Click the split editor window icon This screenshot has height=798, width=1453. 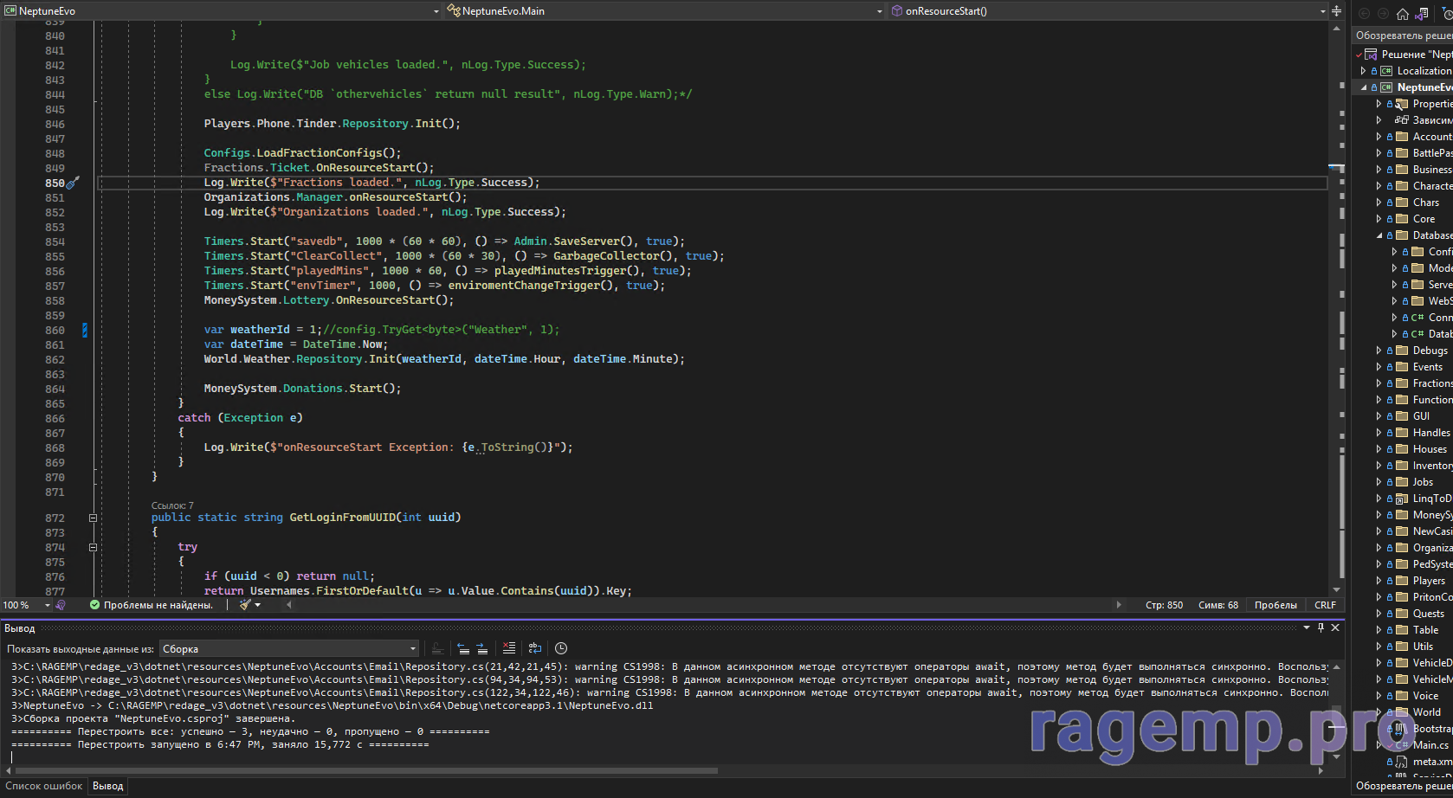(x=1336, y=11)
